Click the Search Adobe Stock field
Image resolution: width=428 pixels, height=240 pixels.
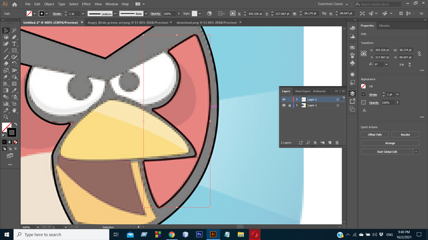pos(378,4)
